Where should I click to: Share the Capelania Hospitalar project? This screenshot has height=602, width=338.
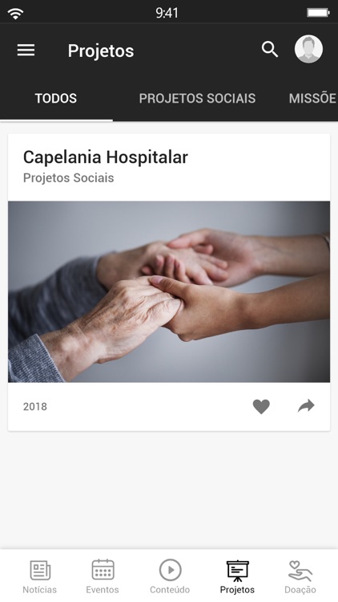[x=306, y=406]
